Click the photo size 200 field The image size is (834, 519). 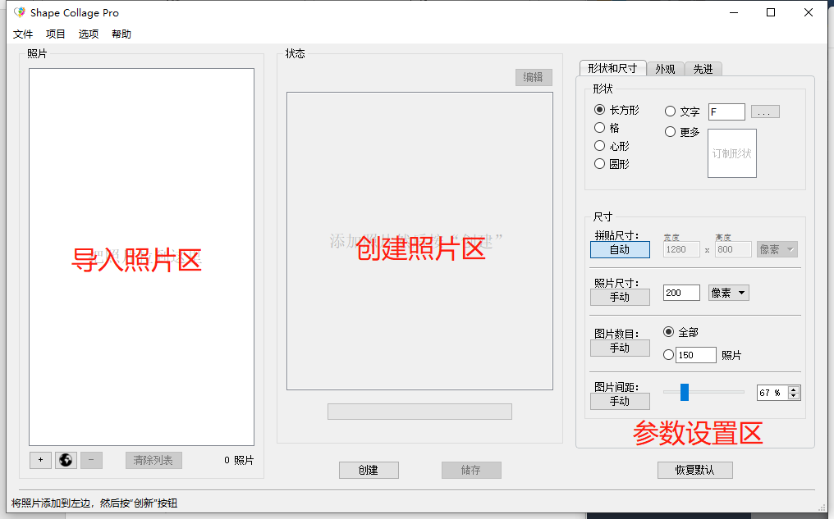point(681,293)
